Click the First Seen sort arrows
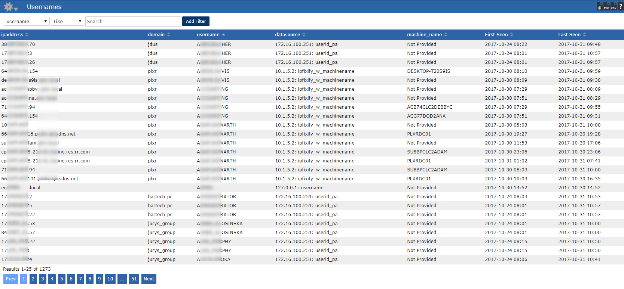 coord(512,35)
